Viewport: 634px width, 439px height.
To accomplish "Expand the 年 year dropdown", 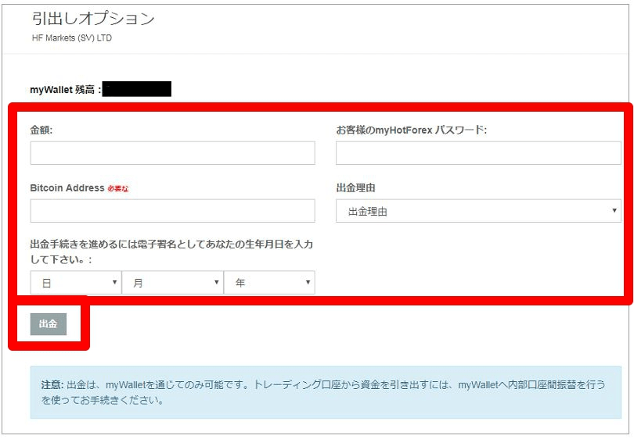I will (269, 283).
